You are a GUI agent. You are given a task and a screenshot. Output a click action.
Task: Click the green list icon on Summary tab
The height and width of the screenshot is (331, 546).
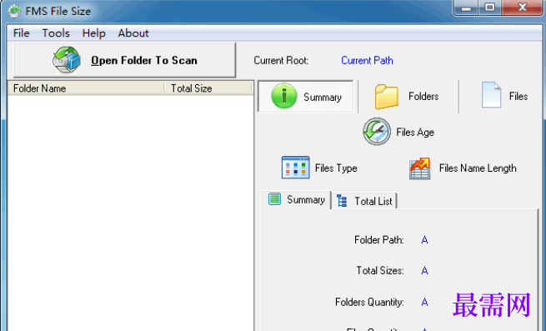274,199
